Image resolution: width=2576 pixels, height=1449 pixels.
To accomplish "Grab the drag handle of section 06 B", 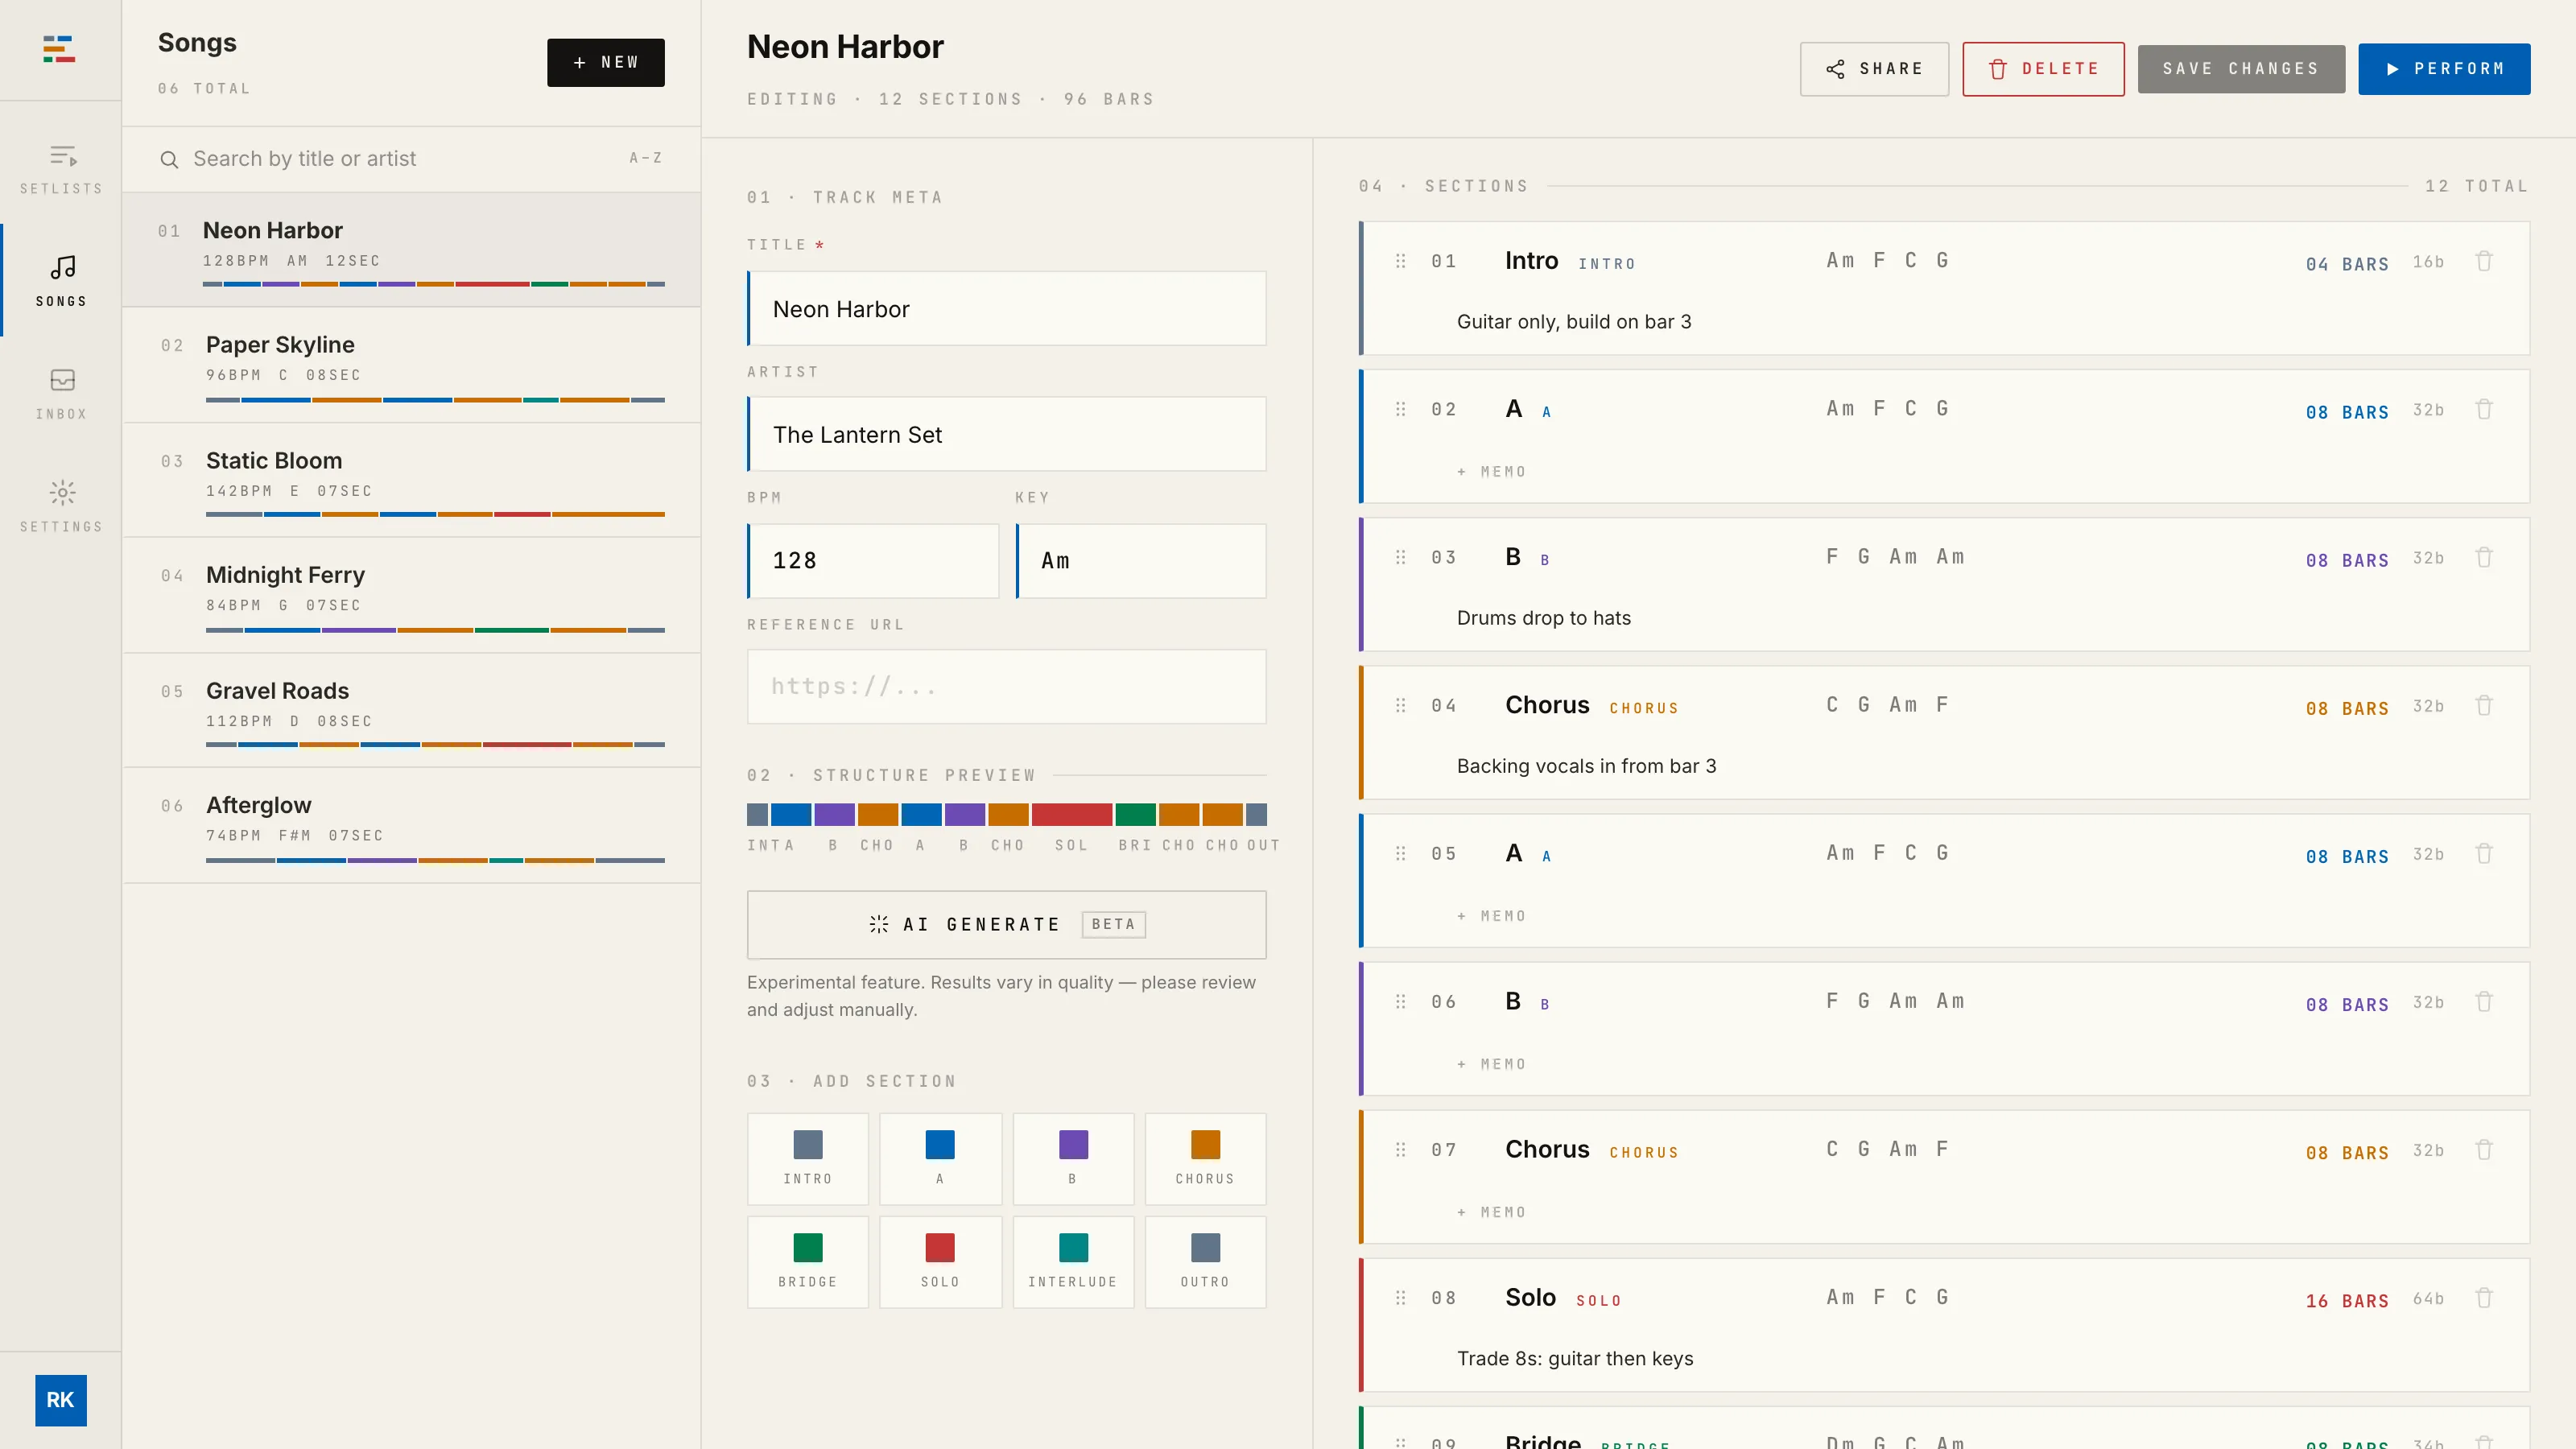I will (1400, 1001).
